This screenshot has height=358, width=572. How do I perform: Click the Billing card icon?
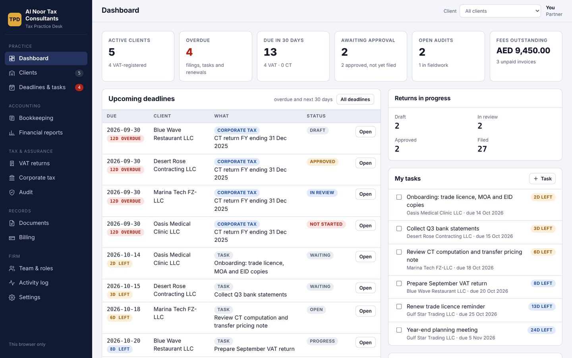click(x=12, y=237)
